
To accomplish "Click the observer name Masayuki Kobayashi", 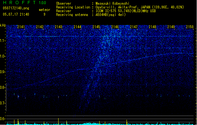I will pos(112,3).
